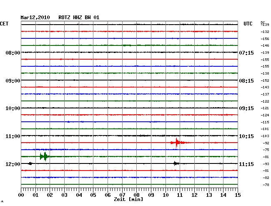Click the 08 minute axis tick label

(x=136, y=195)
